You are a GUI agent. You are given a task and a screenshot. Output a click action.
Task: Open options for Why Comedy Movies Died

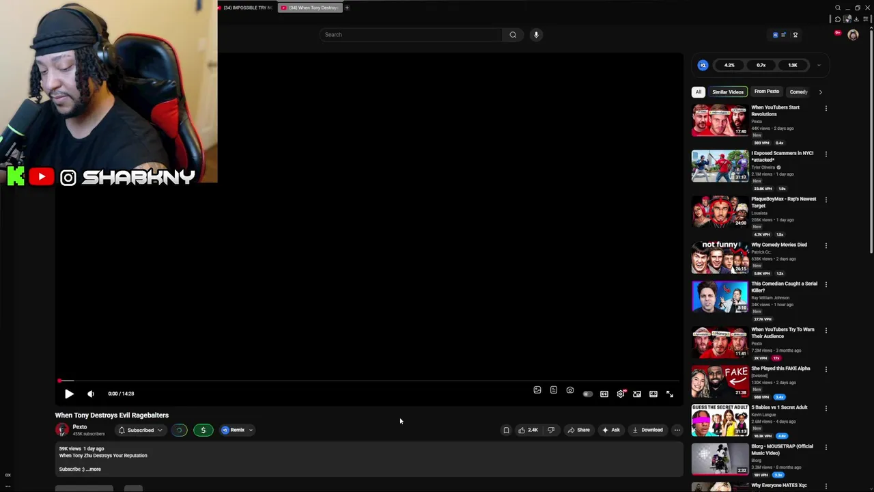point(826,246)
